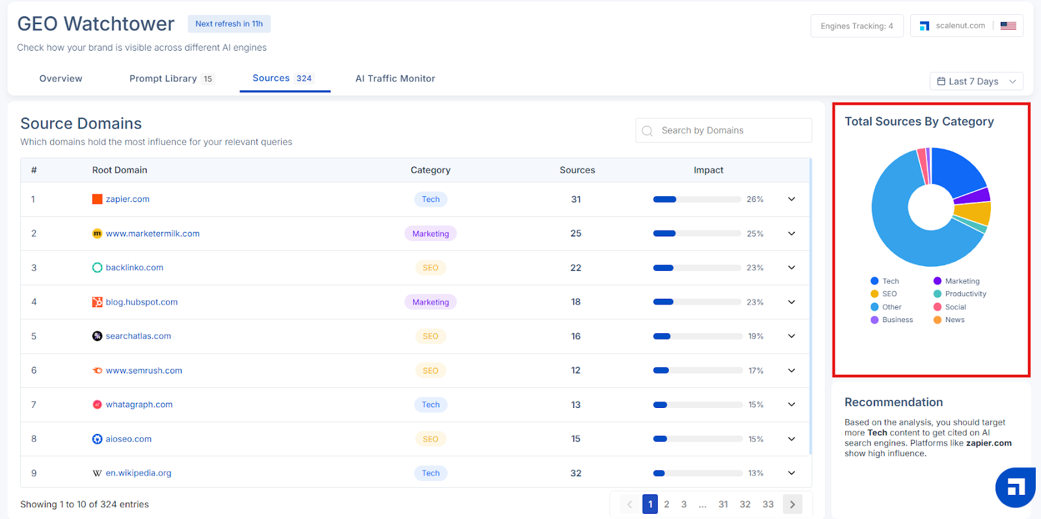Image resolution: width=1041 pixels, height=519 pixels.
Task: Go to the previous page arrow
Action: click(630, 504)
